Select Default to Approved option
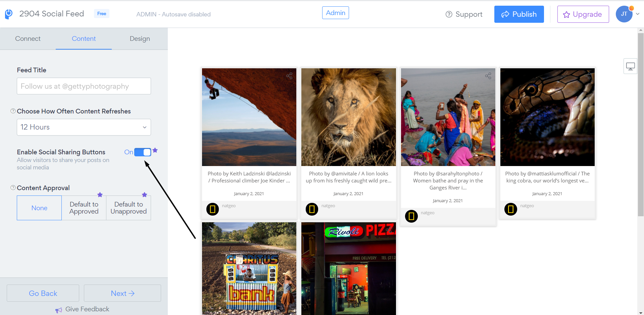 pos(84,208)
